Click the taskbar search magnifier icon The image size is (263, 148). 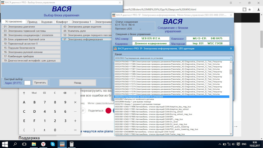[15, 144]
